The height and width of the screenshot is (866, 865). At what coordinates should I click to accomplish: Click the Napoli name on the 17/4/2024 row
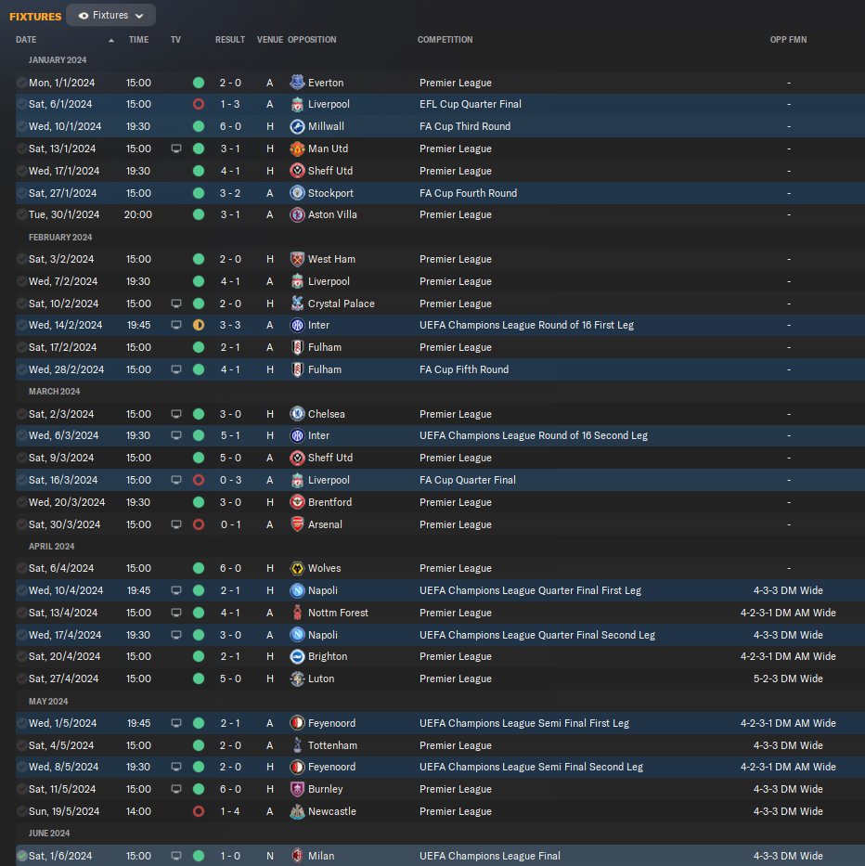pos(323,635)
